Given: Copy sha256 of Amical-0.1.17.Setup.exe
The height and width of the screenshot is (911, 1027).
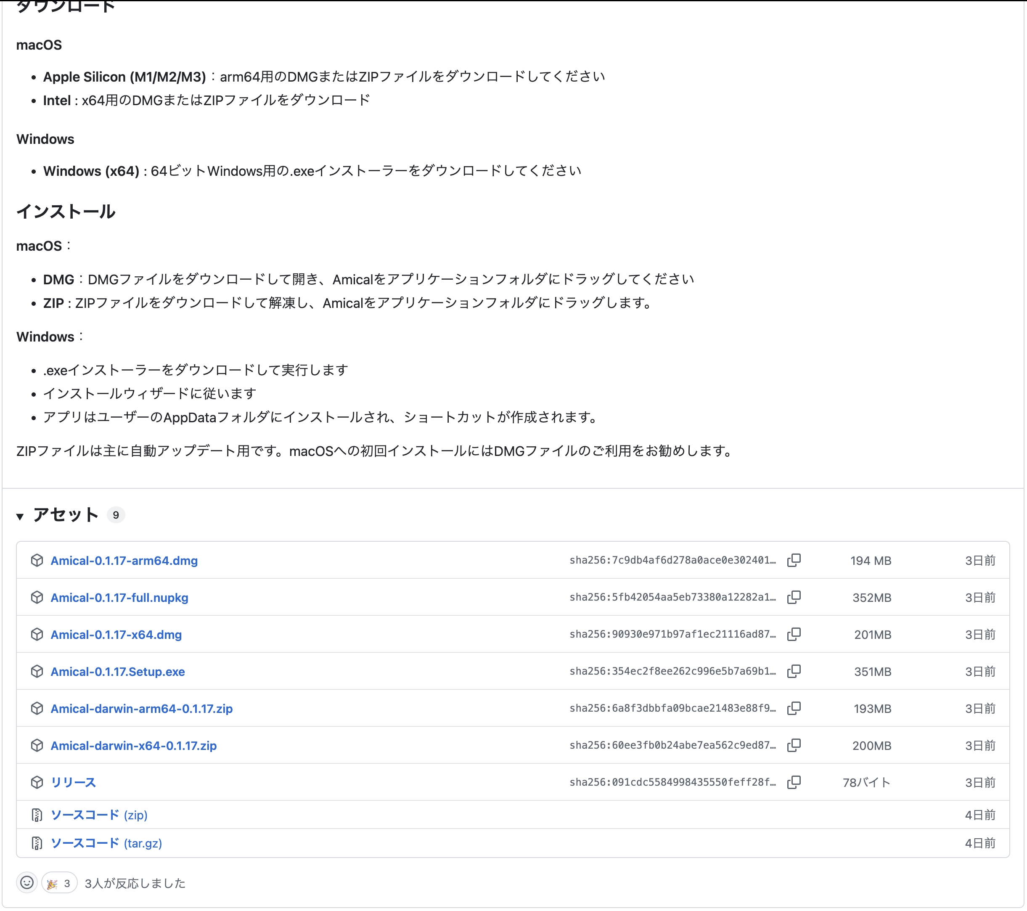Looking at the screenshot, I should 794,671.
